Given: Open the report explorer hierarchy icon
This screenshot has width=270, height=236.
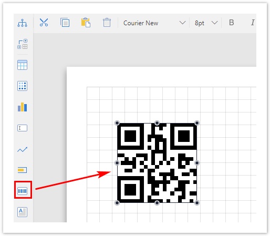Looking at the screenshot, I should 22,23.
